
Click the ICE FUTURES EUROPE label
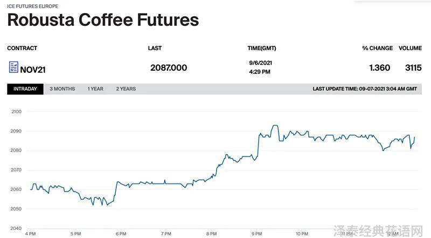(33, 6)
